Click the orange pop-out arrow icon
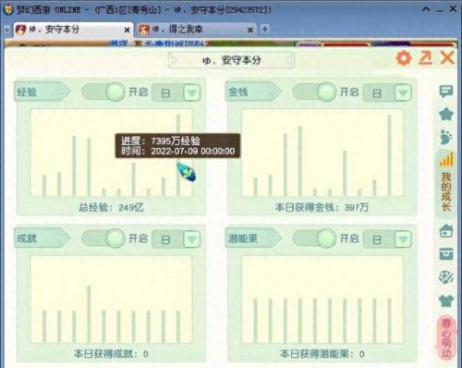Screen dimensions: 462x368 tap(426, 57)
